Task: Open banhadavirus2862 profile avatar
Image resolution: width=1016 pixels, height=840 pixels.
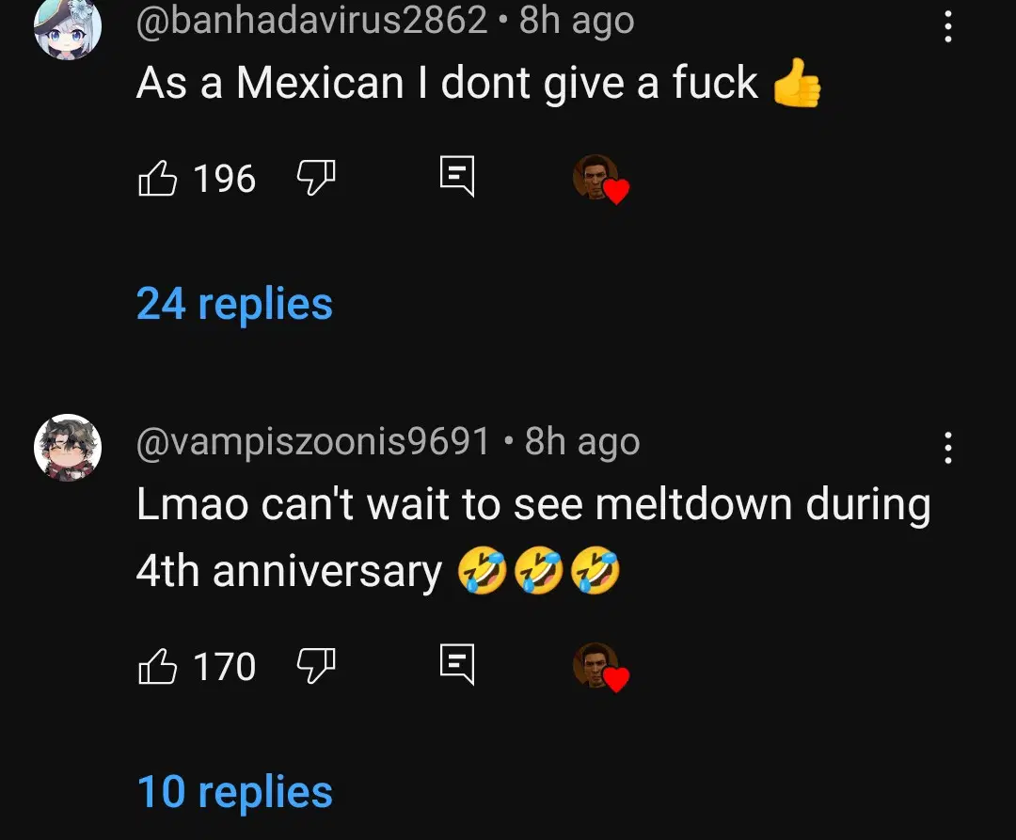Action: 68,28
